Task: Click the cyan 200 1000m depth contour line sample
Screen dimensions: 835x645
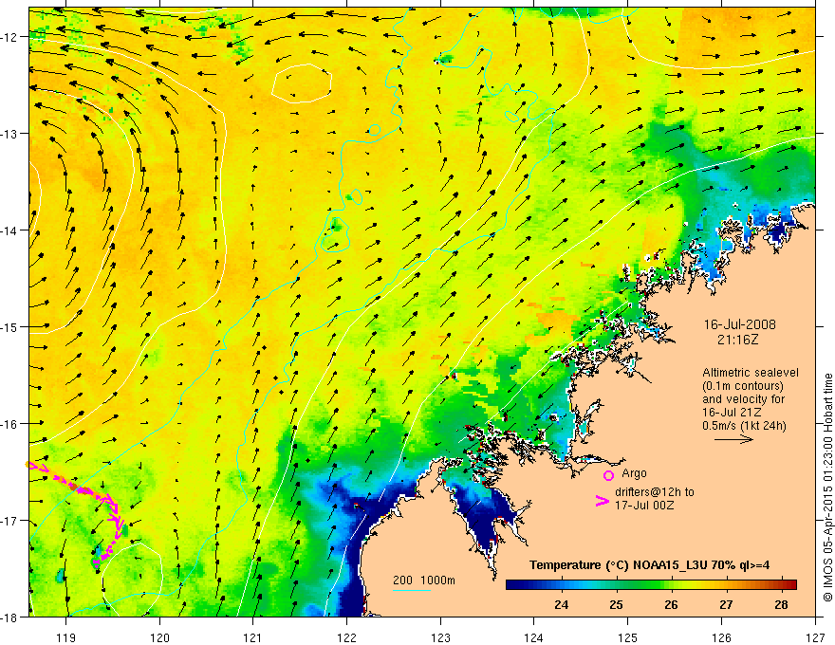Action: click(x=412, y=590)
